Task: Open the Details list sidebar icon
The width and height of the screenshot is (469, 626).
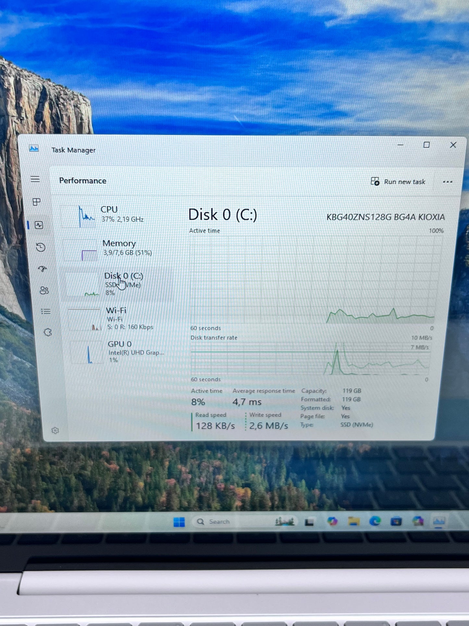Action: pyautogui.click(x=46, y=312)
